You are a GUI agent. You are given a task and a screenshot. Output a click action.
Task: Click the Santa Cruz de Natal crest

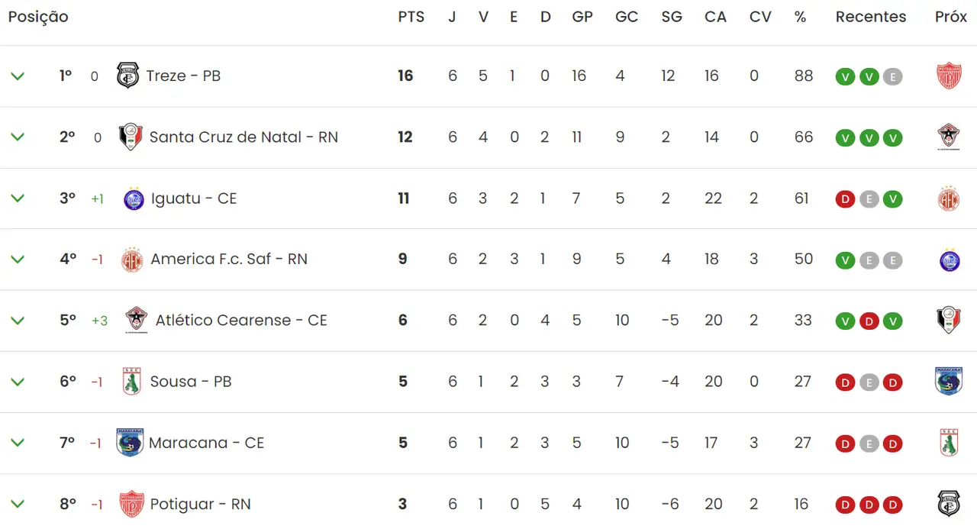[x=131, y=137]
